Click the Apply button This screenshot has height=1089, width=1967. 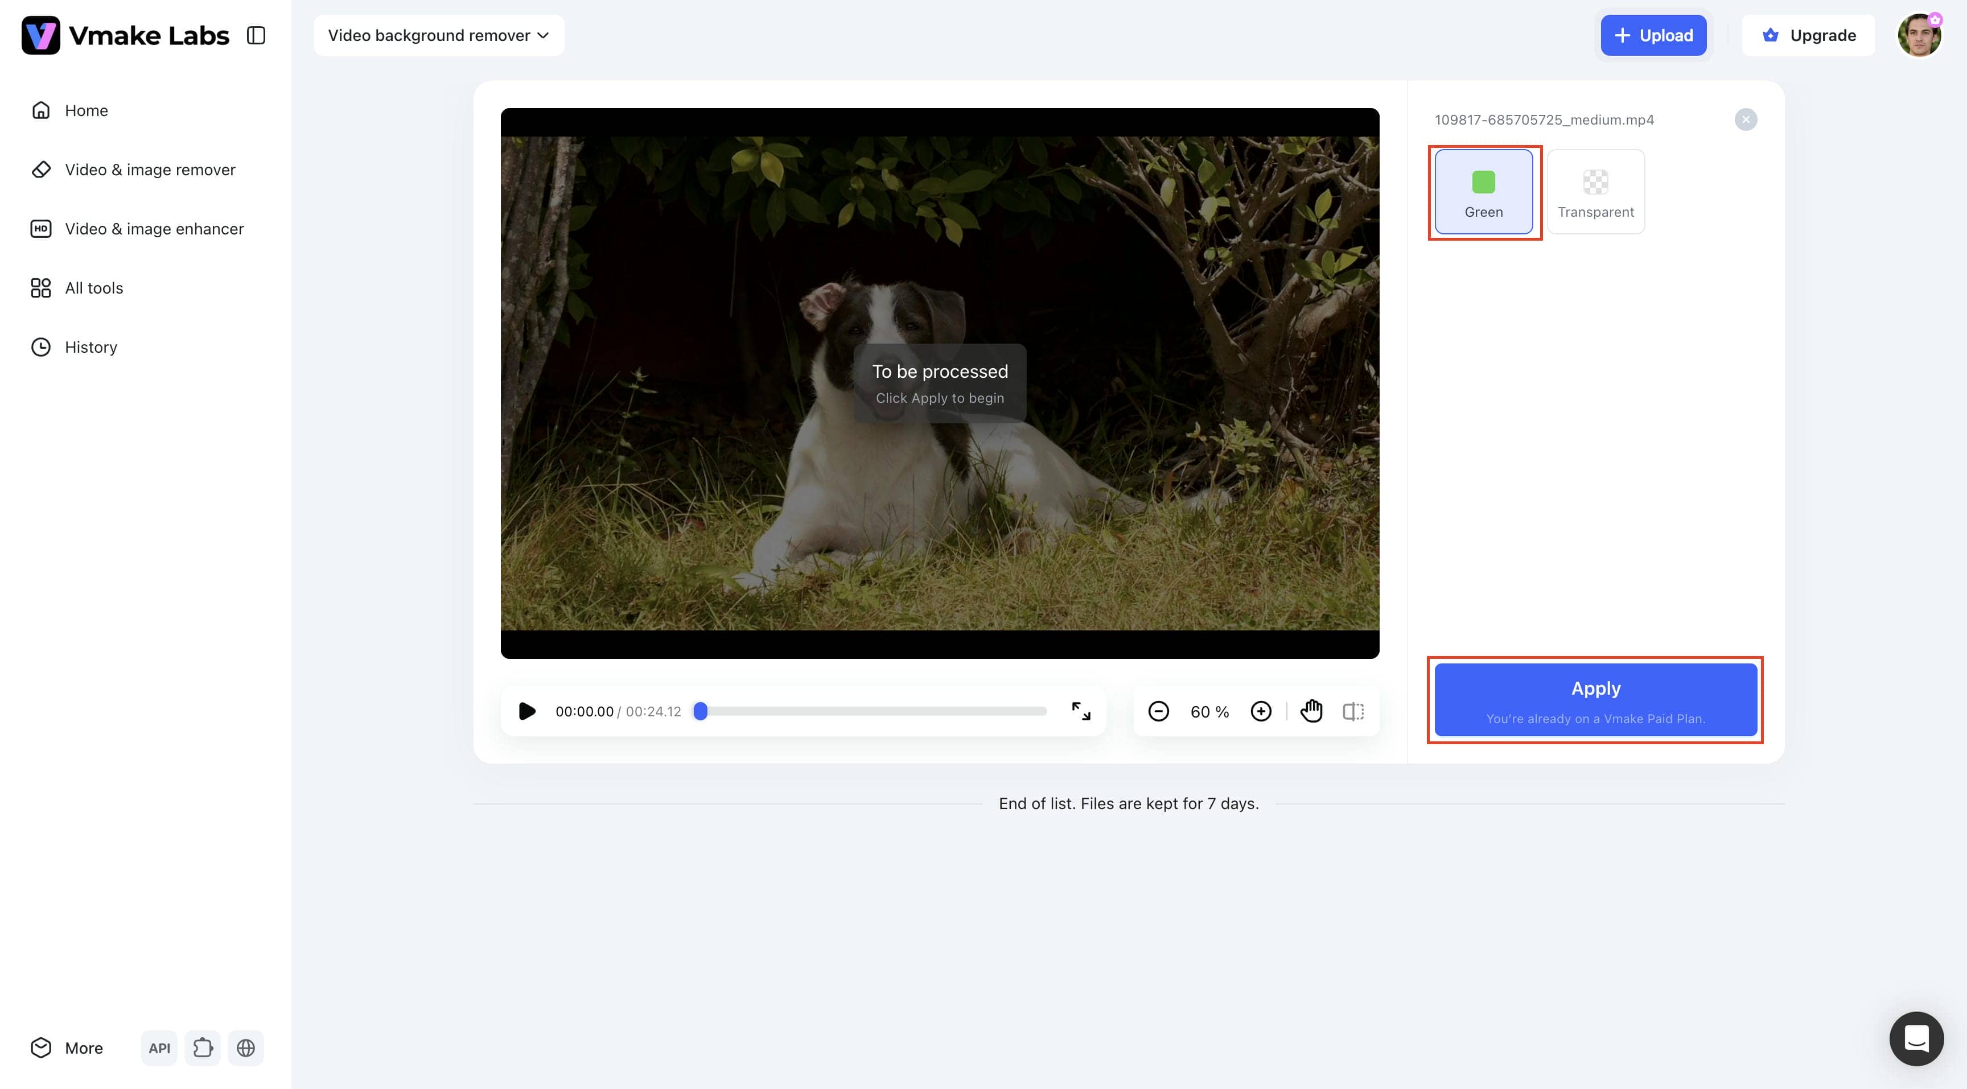coord(1596,700)
